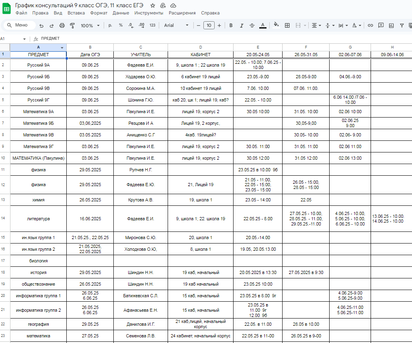Viewport: 412px width, 343px height.
Task: Insert a link using the chain icon
Action: (370, 25)
